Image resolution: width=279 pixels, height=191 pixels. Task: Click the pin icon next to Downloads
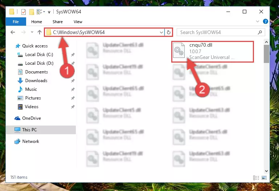[73, 81]
